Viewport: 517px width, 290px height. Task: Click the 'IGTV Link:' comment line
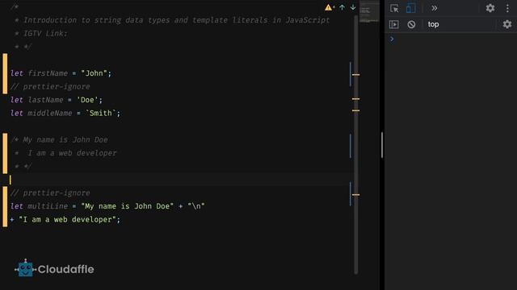point(41,34)
